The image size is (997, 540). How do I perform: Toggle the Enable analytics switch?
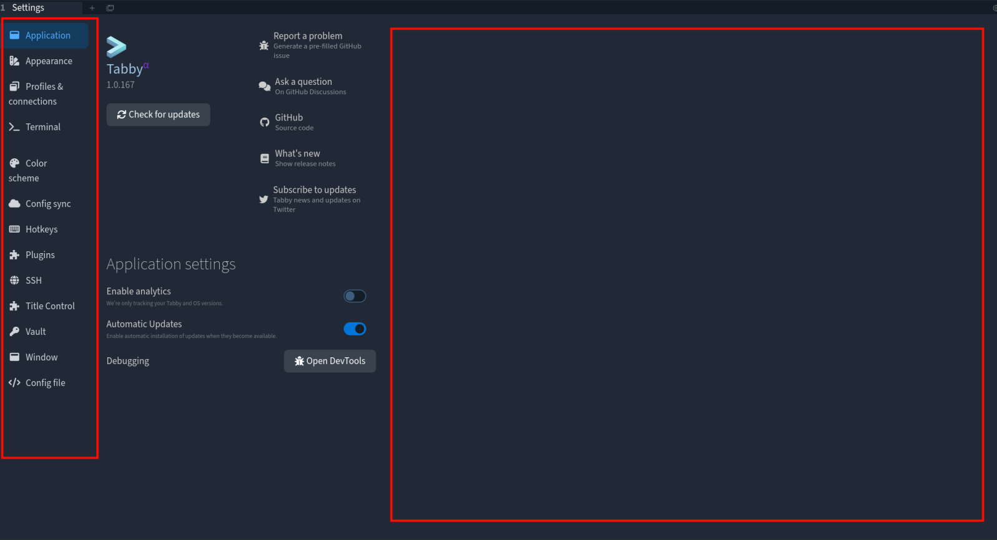click(355, 296)
